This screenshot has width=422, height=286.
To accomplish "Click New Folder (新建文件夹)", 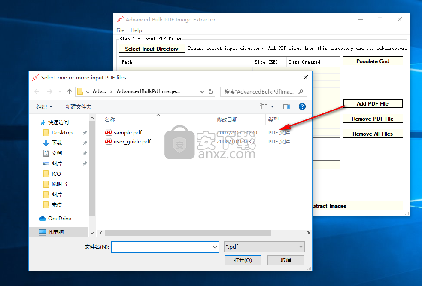I will click(78, 106).
